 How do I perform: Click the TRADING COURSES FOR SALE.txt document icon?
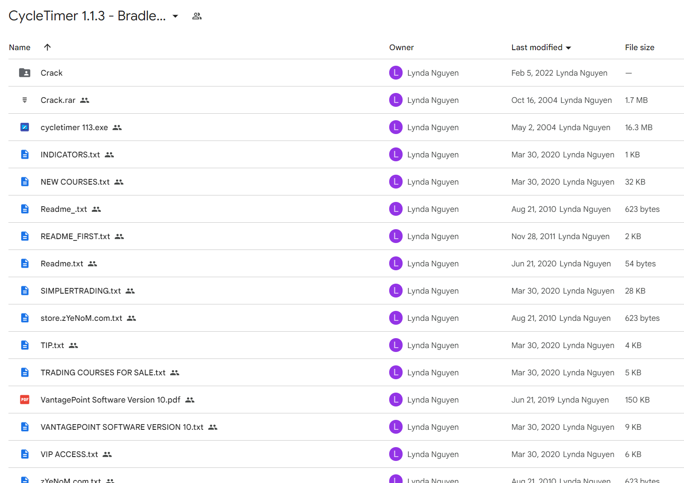[x=25, y=372]
